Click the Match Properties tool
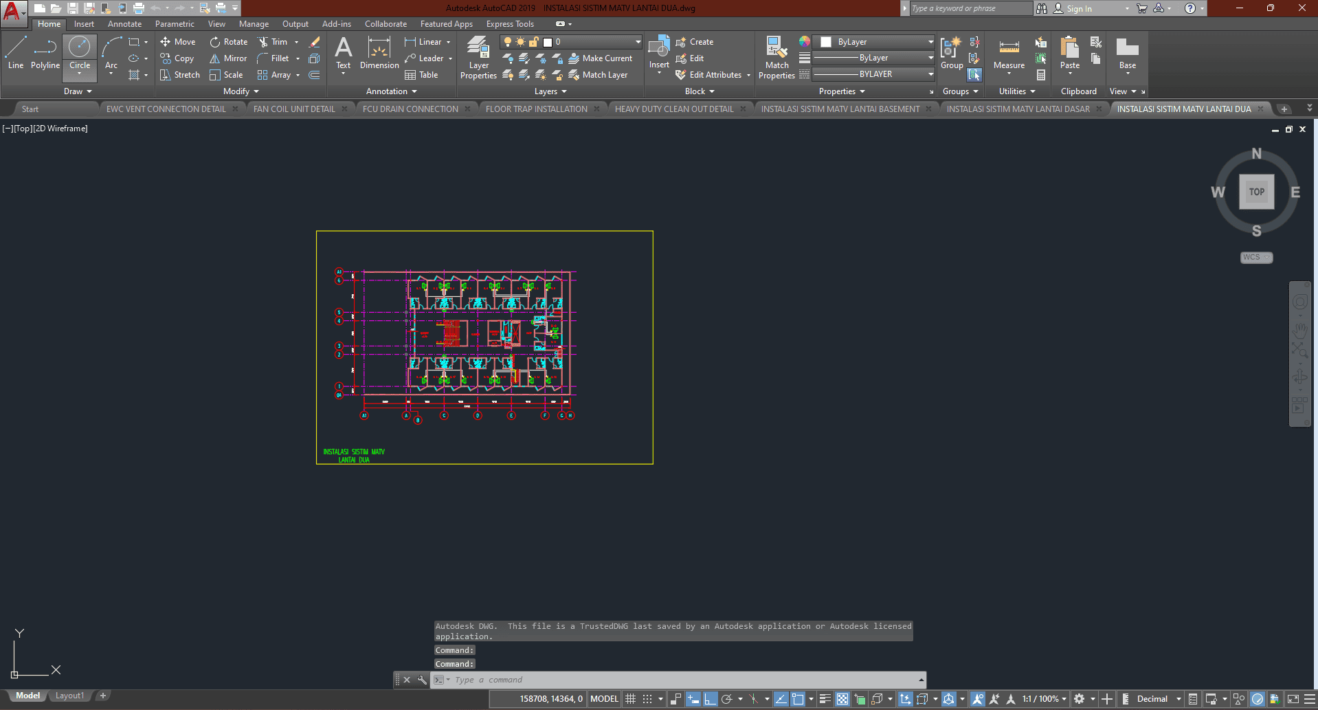This screenshot has height=710, width=1318. pos(777,57)
